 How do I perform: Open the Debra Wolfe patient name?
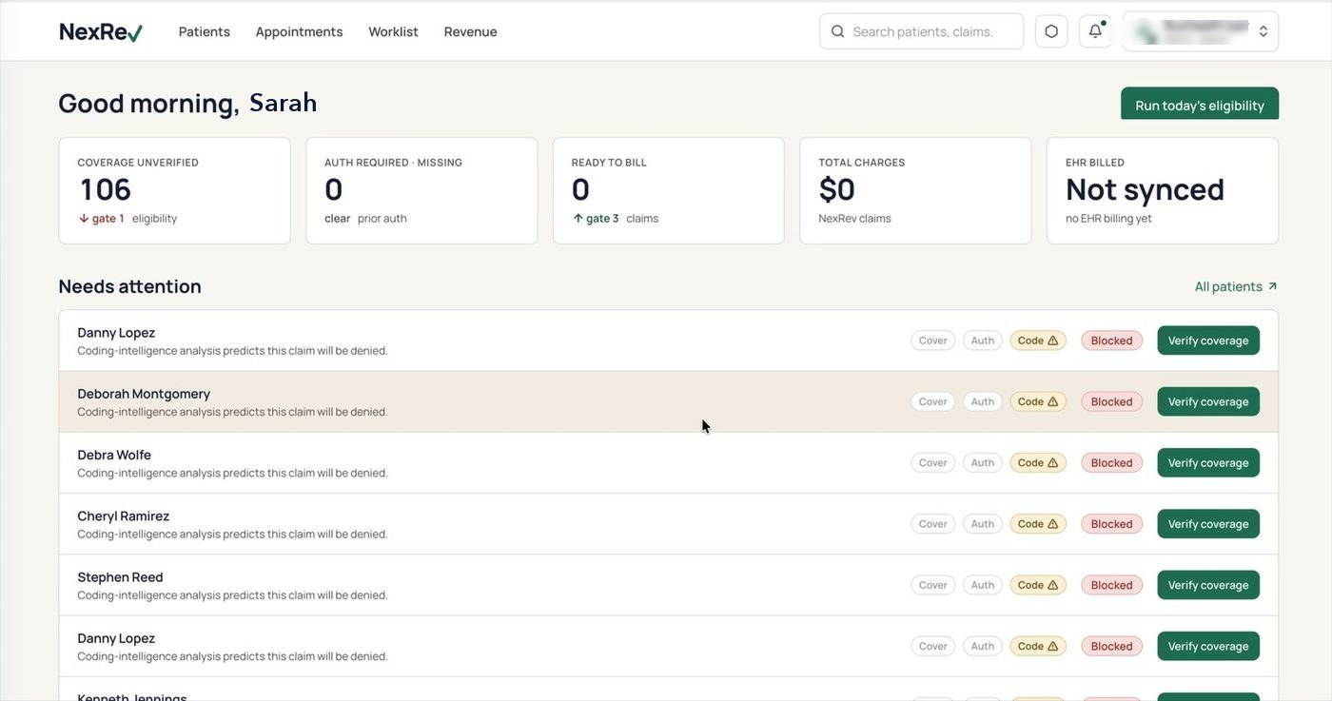click(114, 455)
